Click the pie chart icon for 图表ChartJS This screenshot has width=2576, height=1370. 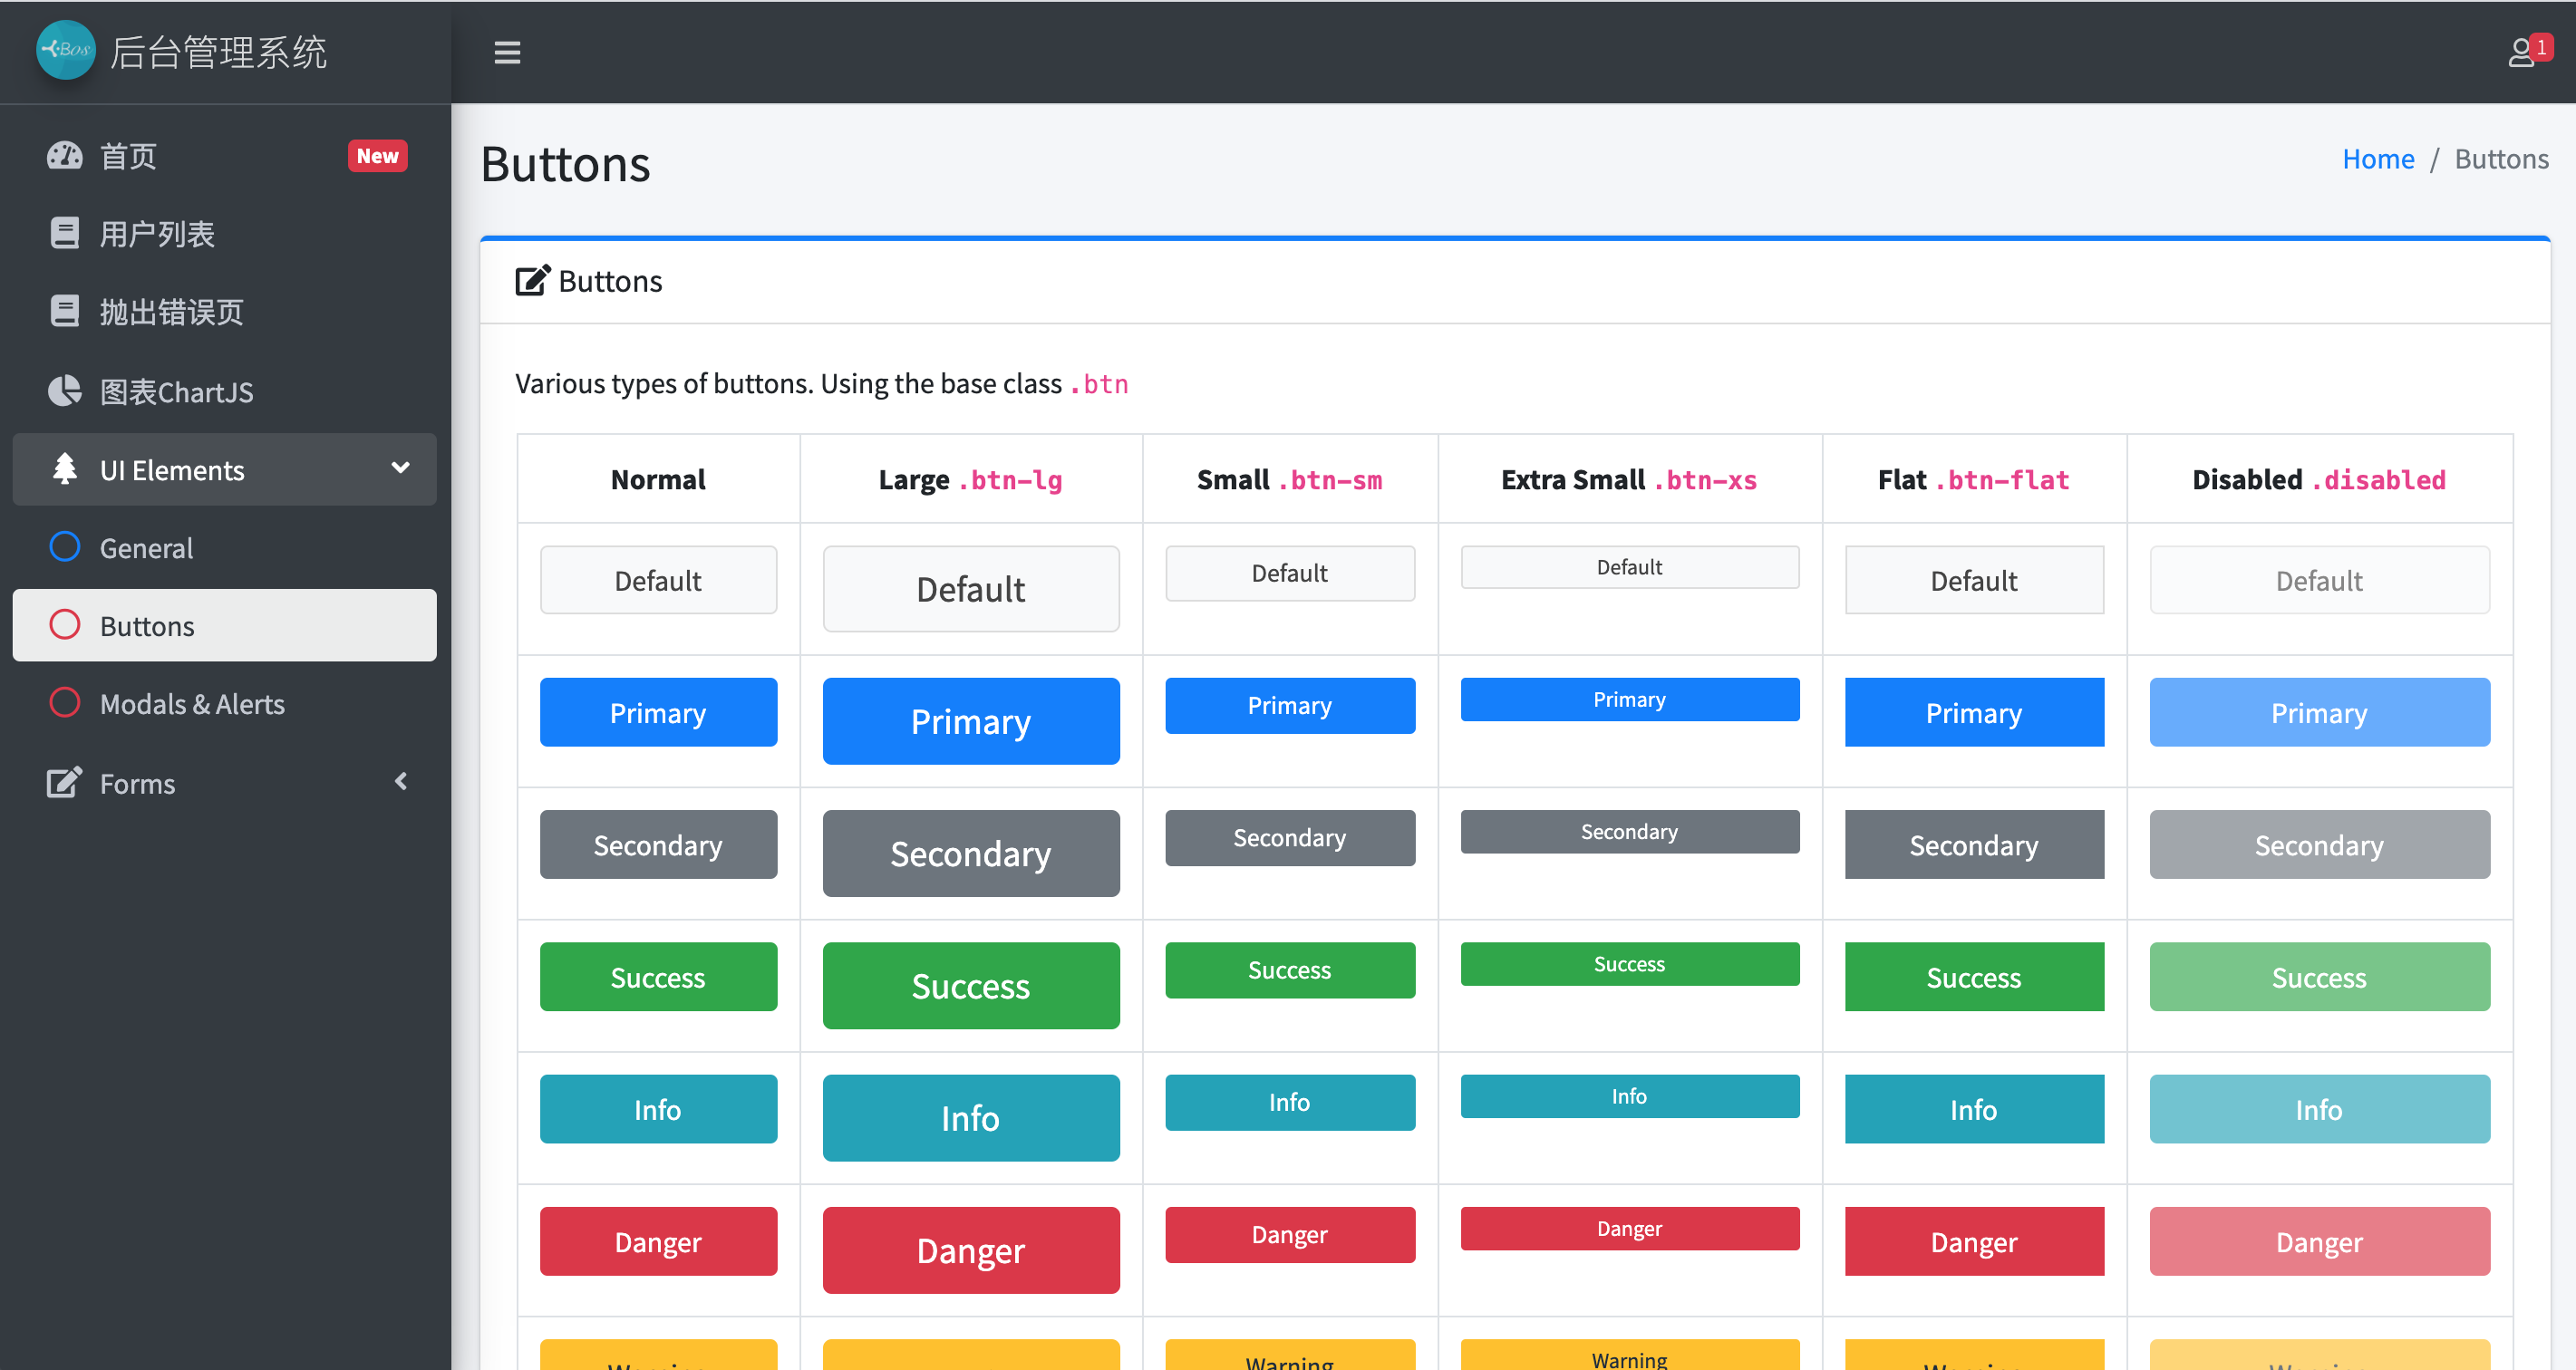click(x=65, y=391)
